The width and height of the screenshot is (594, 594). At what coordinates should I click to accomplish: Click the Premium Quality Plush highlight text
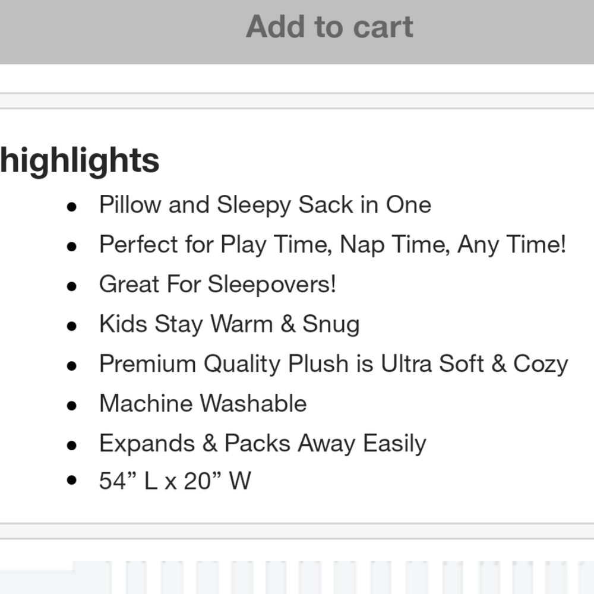[333, 364]
